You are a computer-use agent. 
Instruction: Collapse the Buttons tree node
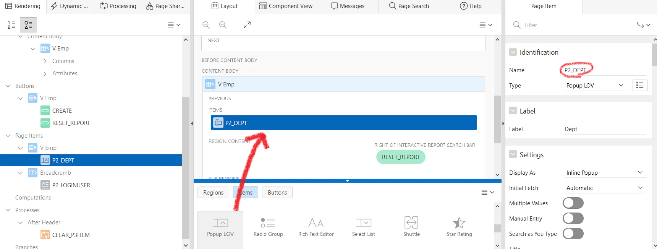[x=8, y=86]
